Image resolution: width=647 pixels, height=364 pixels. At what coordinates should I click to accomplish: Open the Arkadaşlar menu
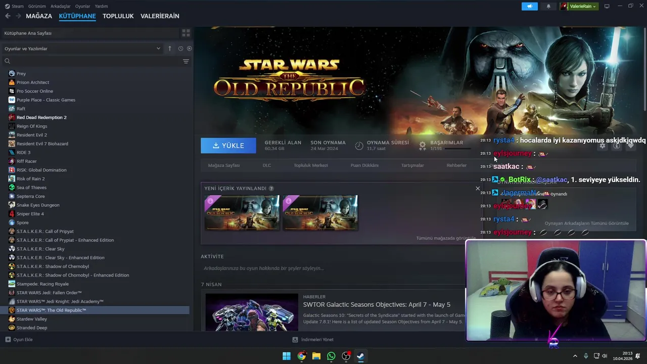pyautogui.click(x=61, y=6)
